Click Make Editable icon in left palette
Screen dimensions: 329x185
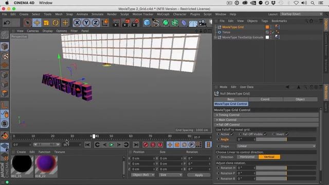click(x=5, y=35)
